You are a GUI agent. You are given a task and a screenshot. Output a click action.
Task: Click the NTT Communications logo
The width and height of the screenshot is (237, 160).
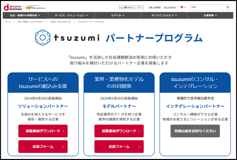point(35,8)
